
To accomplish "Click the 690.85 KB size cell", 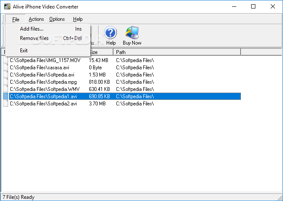I will tap(99, 96).
